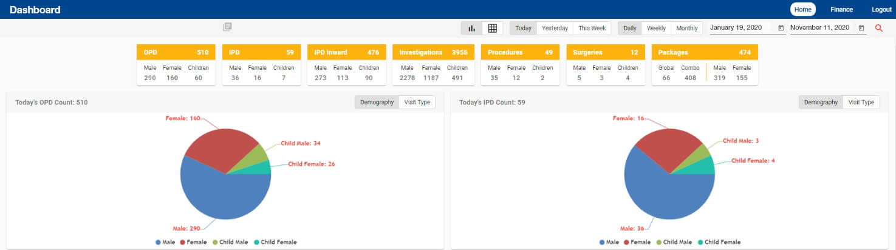Open the Finance menu item
The image size is (896, 250).
pos(841,9)
